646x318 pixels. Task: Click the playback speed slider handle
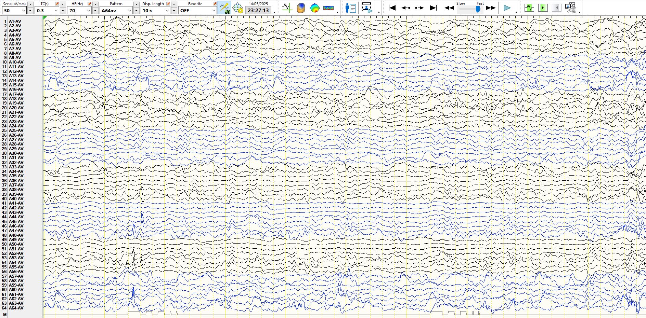478,9
